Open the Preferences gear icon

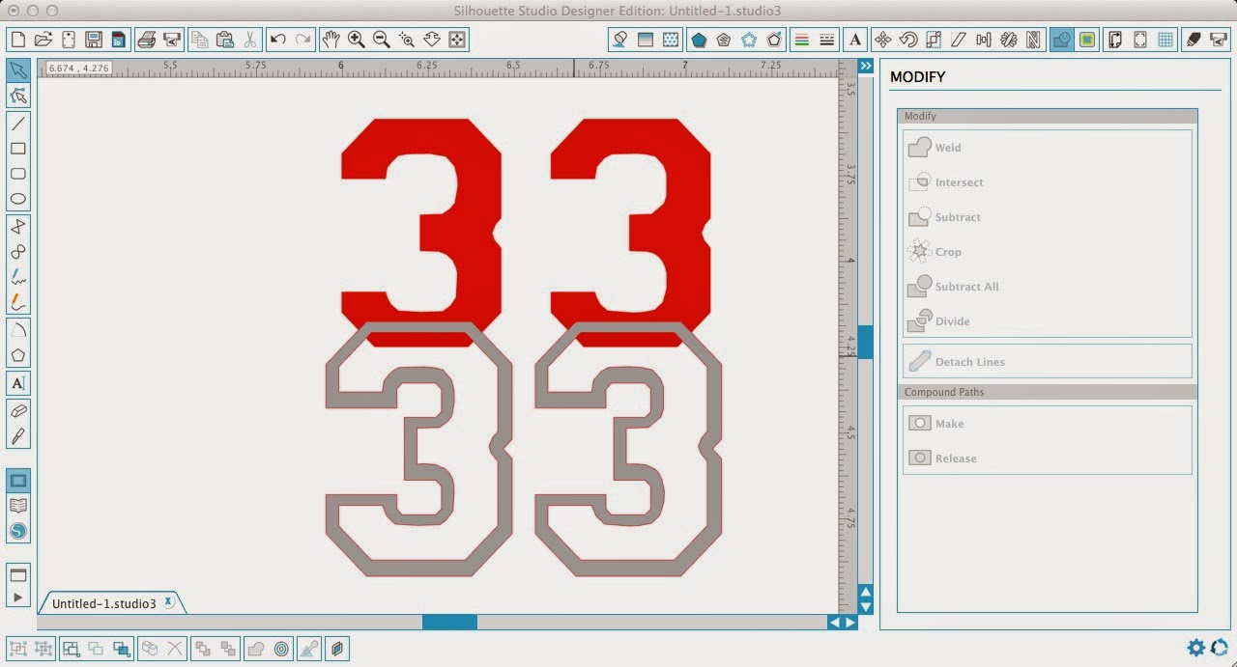coord(1196,648)
